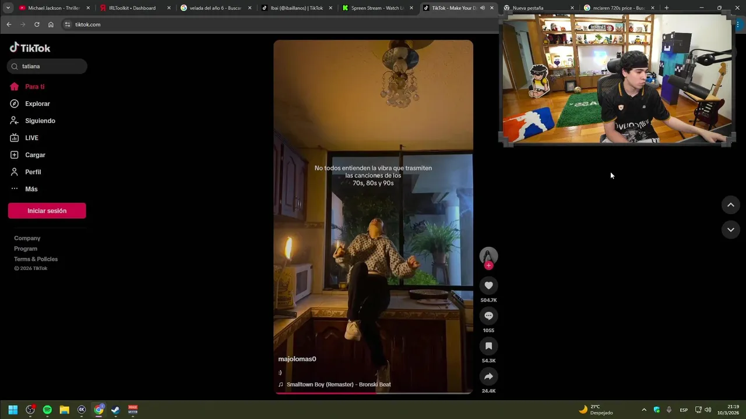Open Google Chrome taskbar icon
The width and height of the screenshot is (746, 419).
click(98, 410)
